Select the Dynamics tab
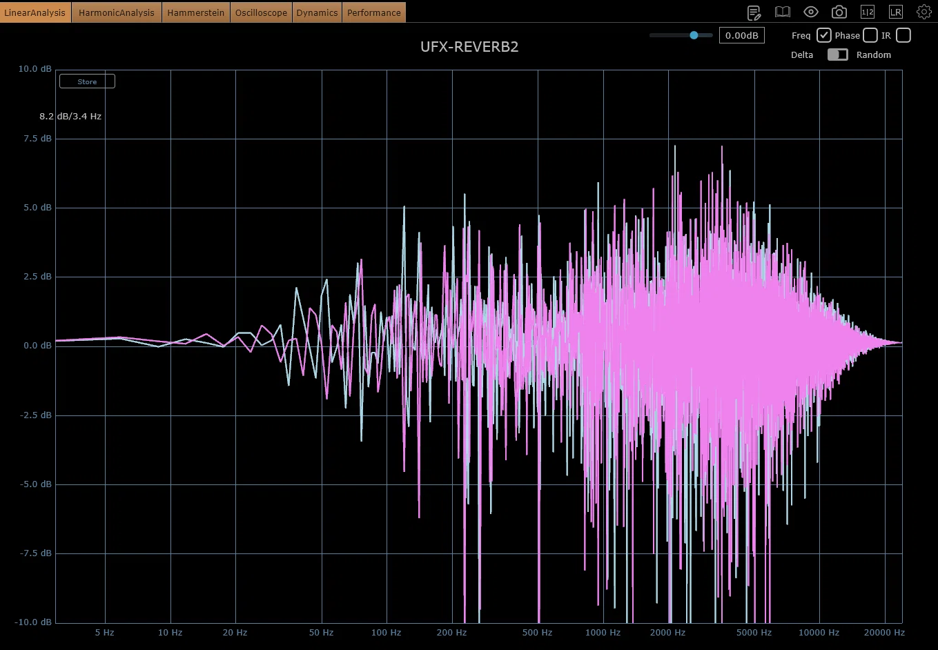This screenshot has width=938, height=650. [317, 12]
